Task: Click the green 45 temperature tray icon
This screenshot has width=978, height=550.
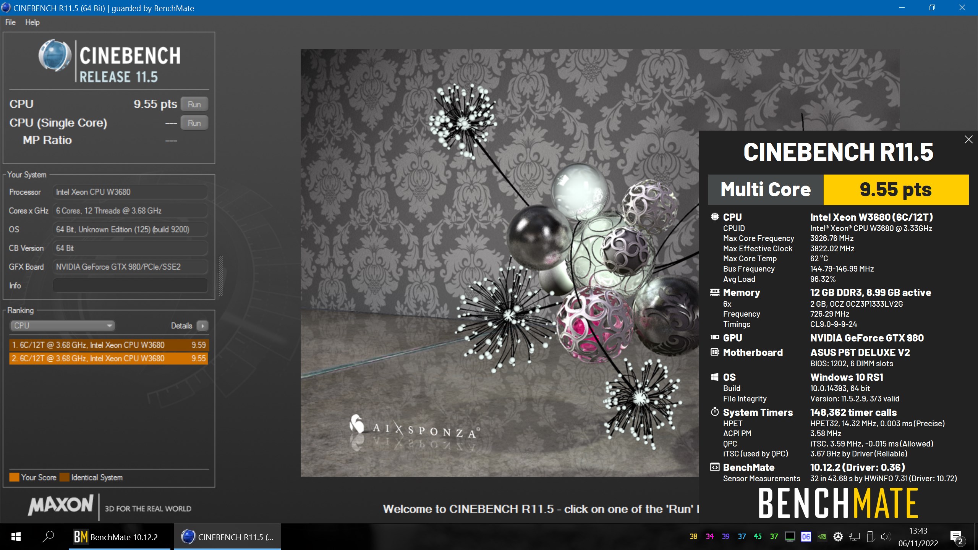Action: tap(758, 537)
